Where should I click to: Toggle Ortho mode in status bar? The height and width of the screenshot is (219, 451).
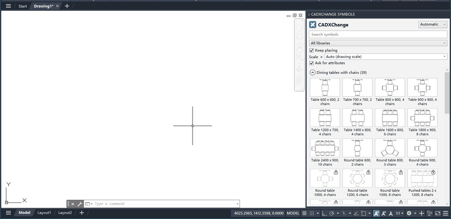click(324, 213)
